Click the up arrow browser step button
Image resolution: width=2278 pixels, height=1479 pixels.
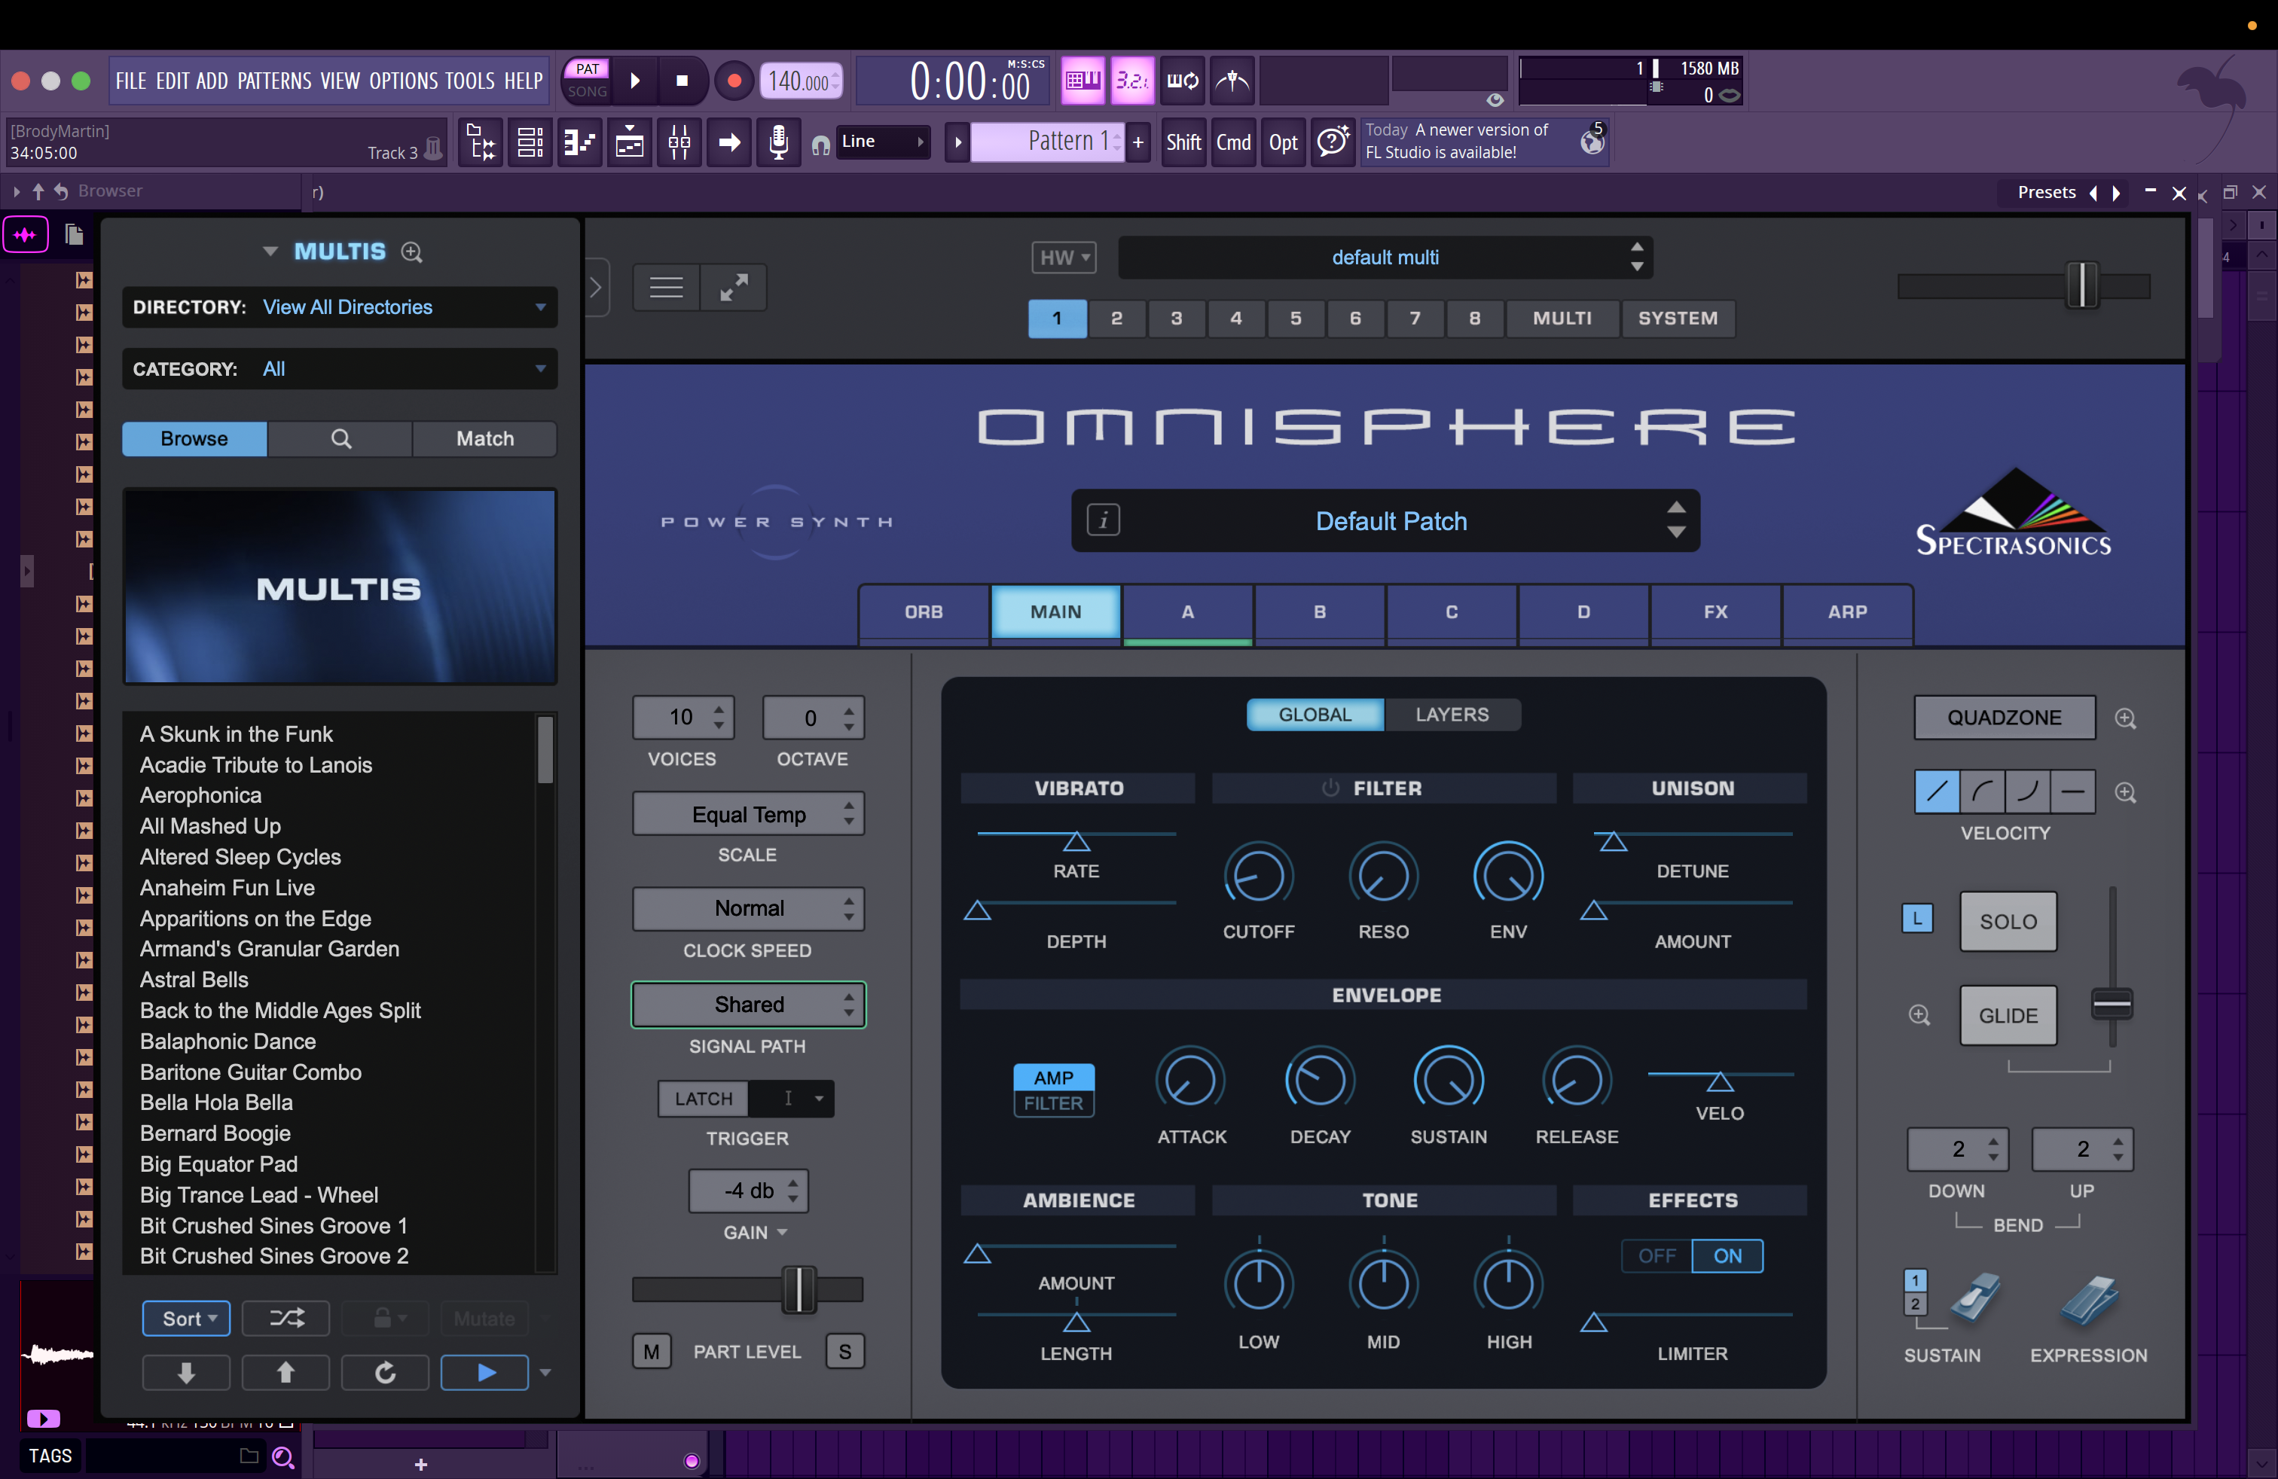tap(286, 1373)
